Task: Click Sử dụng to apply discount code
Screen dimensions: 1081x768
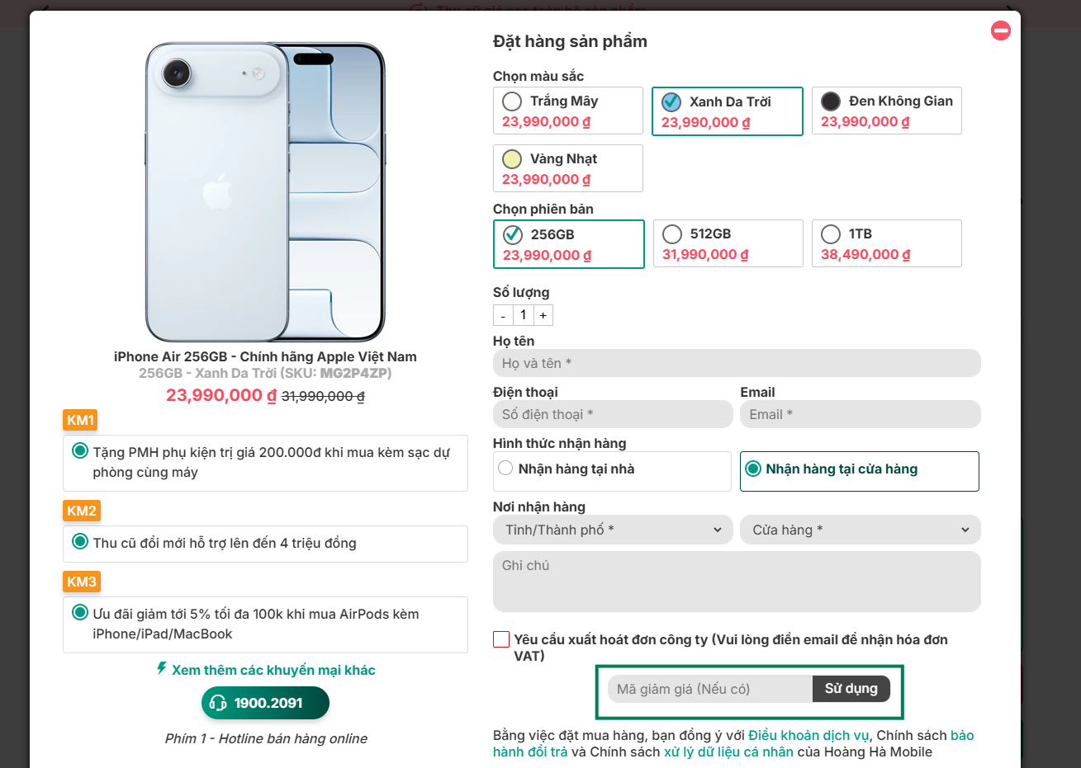Action: pyautogui.click(x=851, y=689)
